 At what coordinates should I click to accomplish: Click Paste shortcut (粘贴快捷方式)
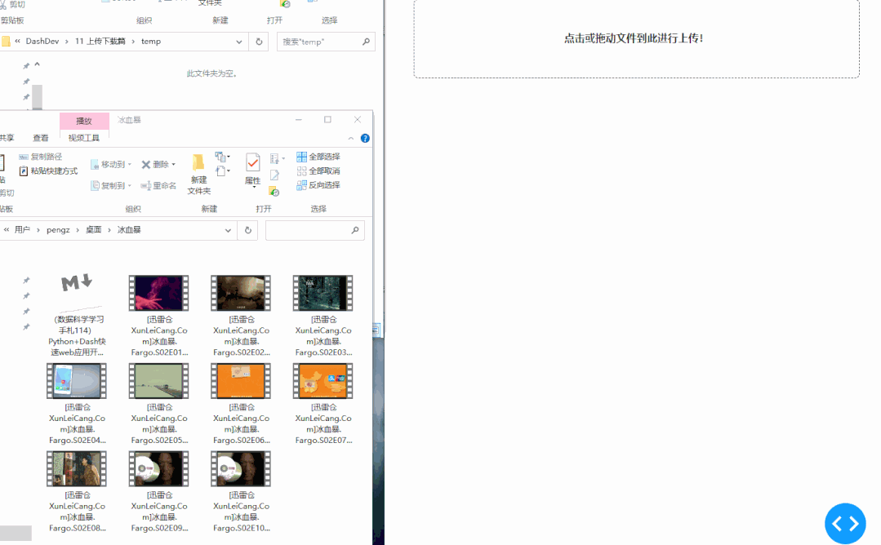pos(47,171)
